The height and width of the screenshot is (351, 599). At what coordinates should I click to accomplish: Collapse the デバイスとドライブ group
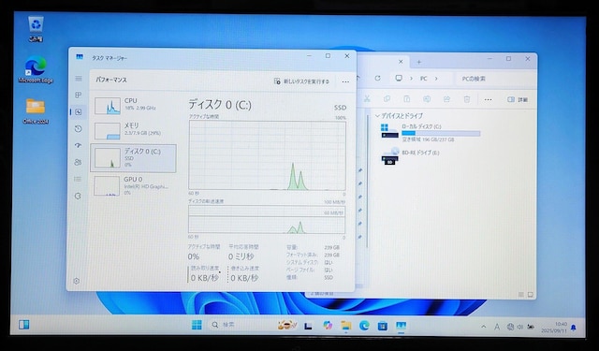point(377,116)
